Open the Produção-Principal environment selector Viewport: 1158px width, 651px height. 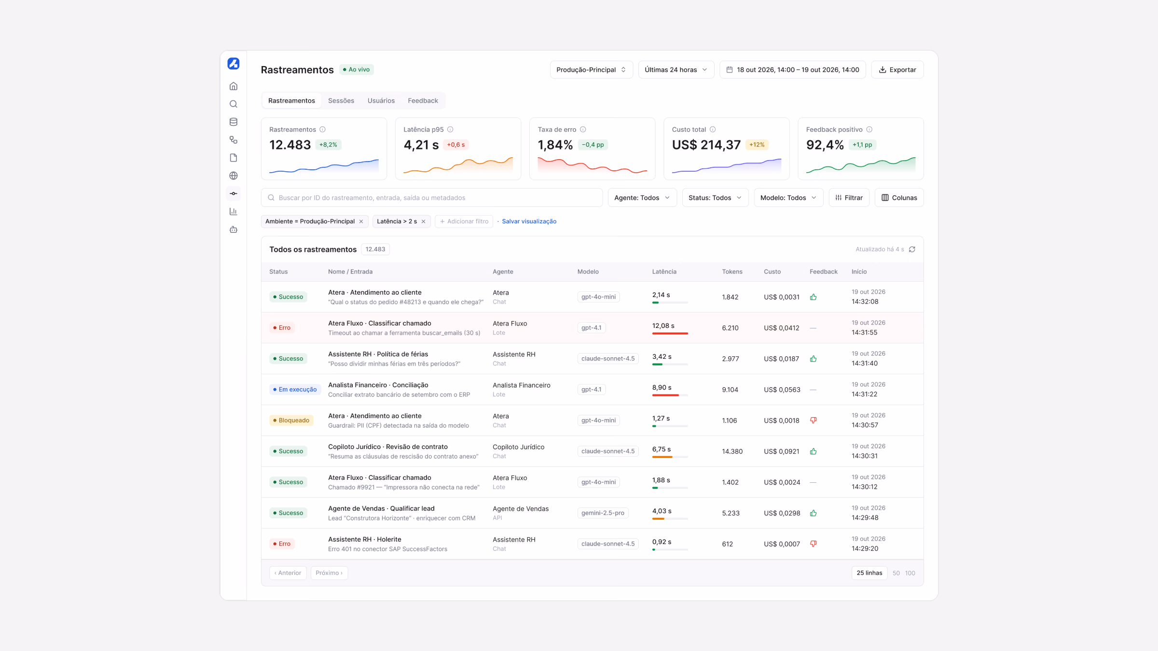point(591,69)
